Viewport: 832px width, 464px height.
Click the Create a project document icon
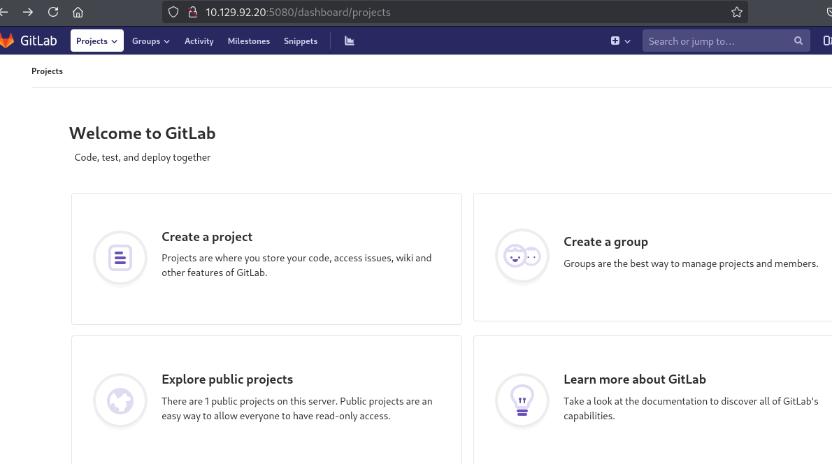tap(120, 259)
